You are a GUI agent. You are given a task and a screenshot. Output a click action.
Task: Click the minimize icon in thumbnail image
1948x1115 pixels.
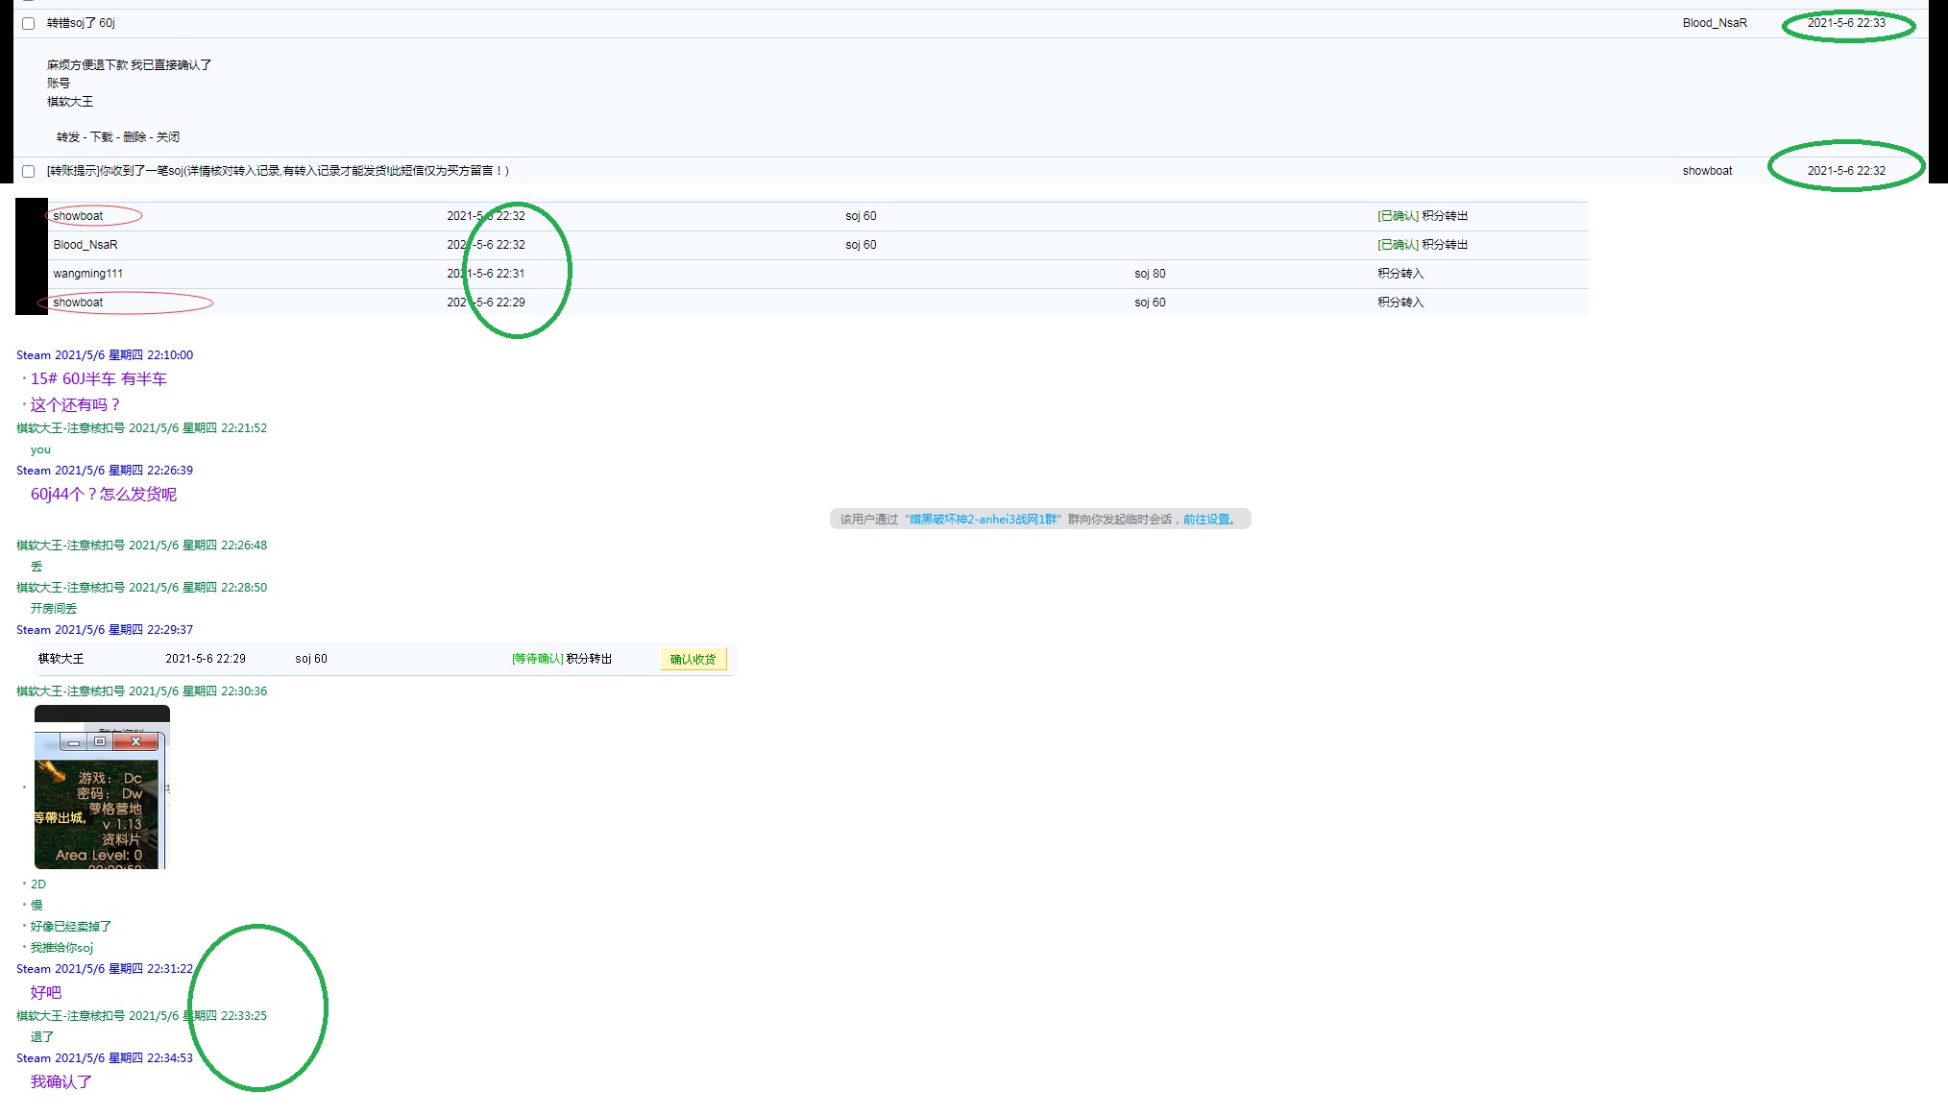pyautogui.click(x=73, y=742)
